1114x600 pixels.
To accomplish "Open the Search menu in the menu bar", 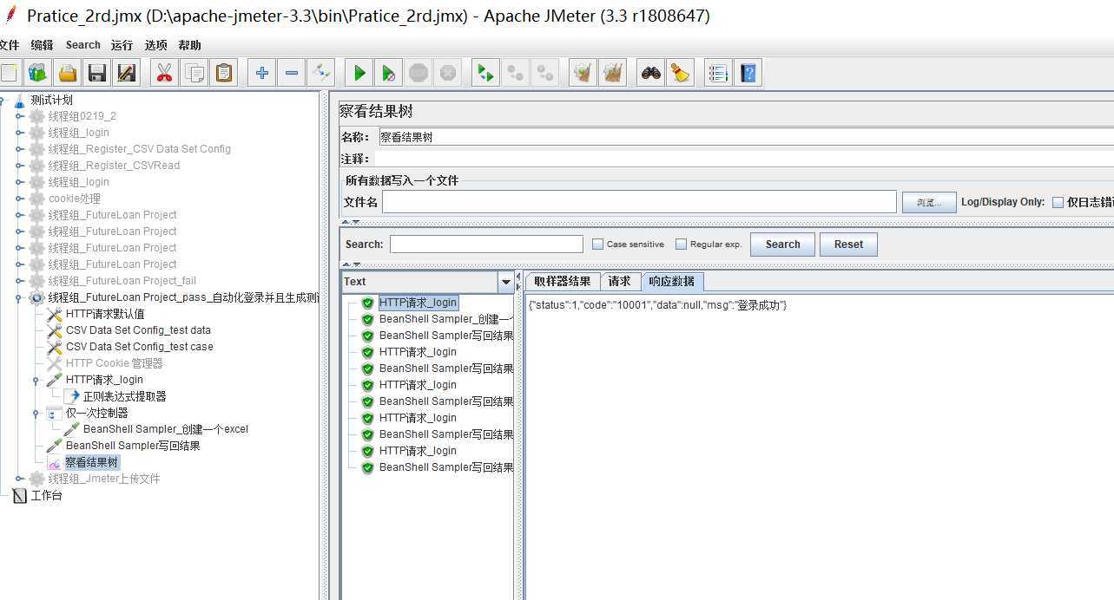I will click(82, 45).
